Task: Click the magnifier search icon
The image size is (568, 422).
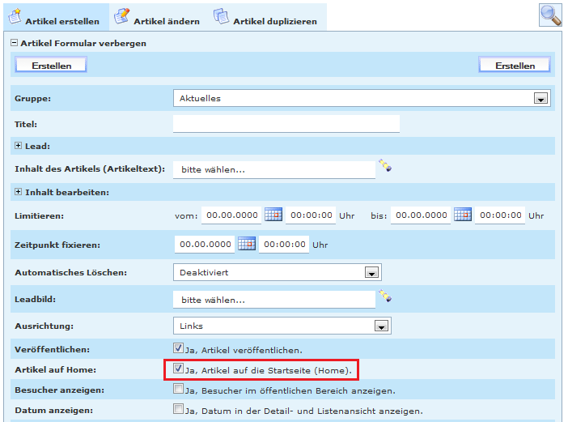Action: coord(550,15)
